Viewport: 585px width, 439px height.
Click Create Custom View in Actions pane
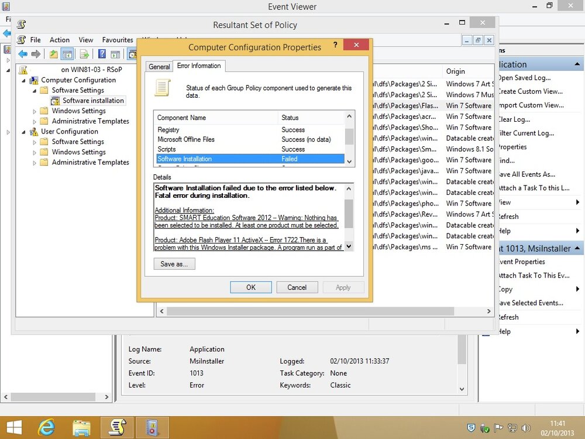[x=531, y=91]
